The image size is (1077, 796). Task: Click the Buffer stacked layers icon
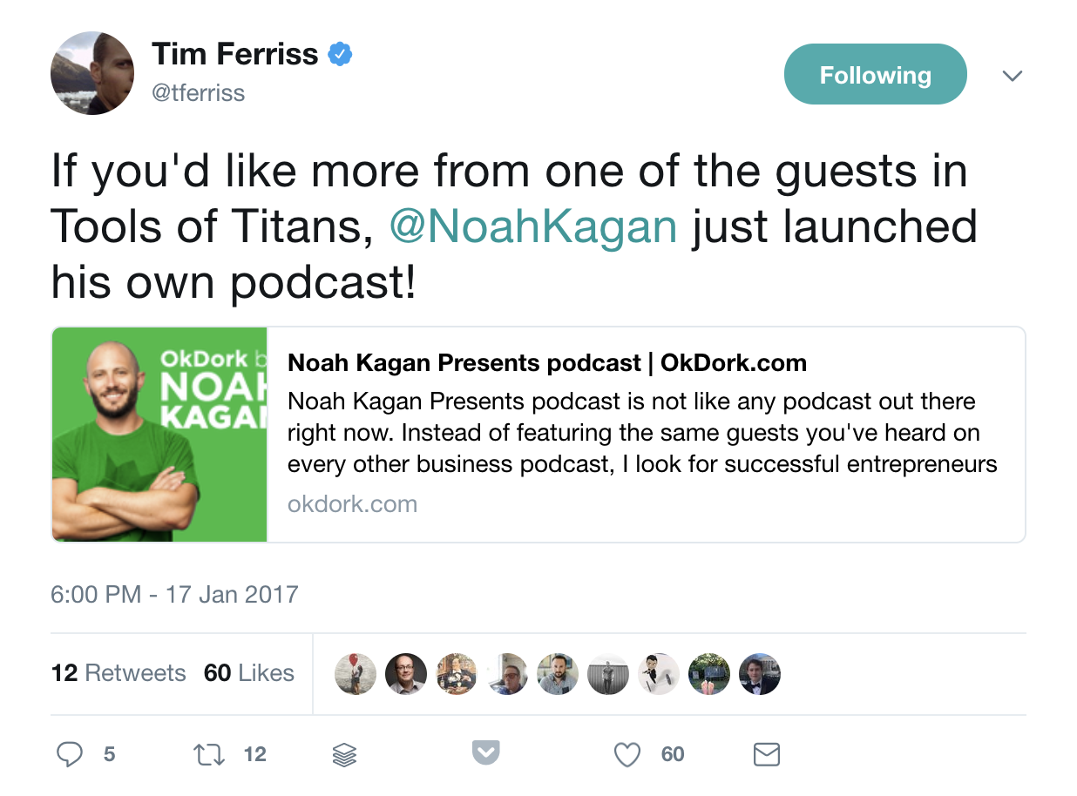345,755
